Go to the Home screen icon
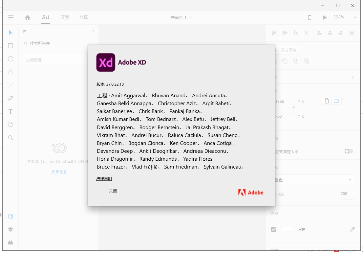 click(x=28, y=17)
